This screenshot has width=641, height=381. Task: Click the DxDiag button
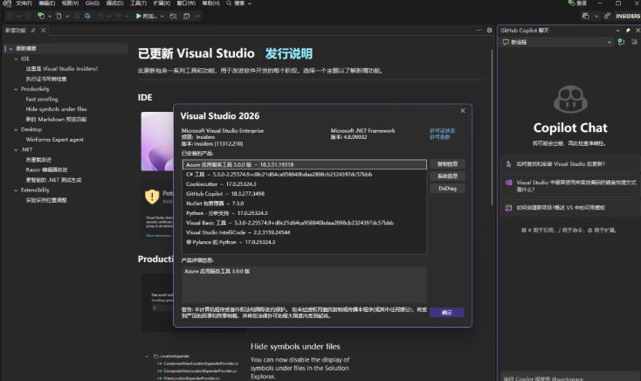(447, 188)
